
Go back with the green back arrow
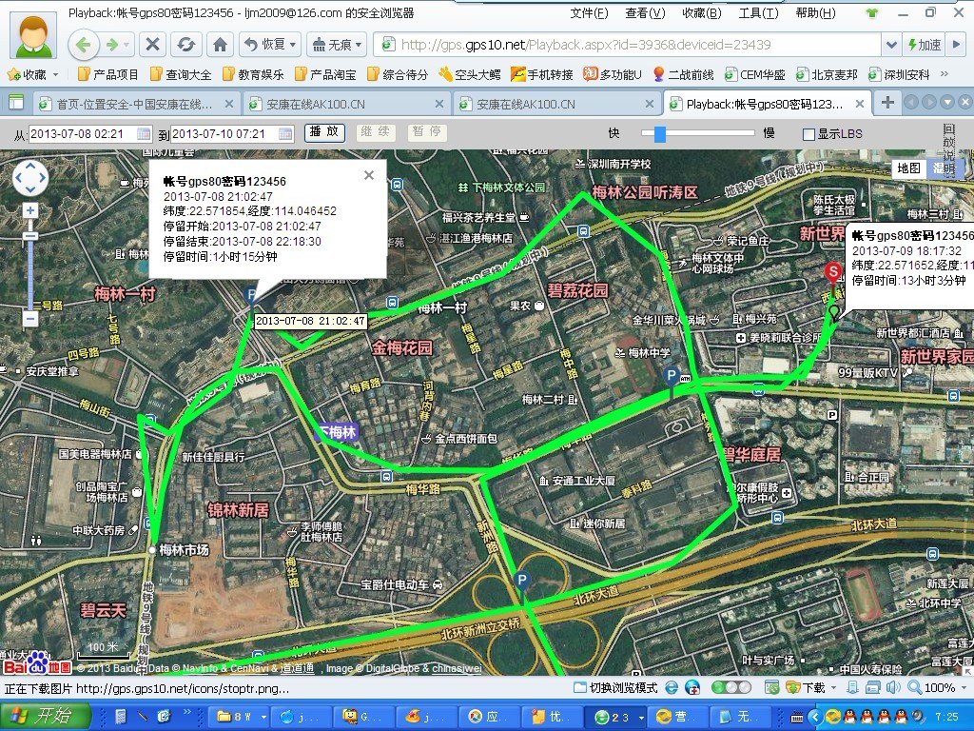[x=84, y=45]
